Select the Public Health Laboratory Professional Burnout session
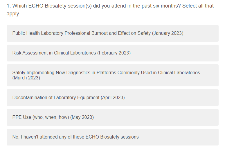The width and height of the screenshot is (225, 151). (98, 33)
